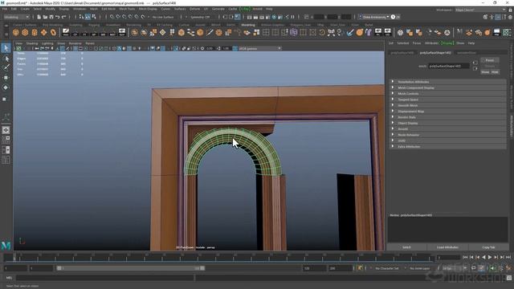
Task: Open the Windows menu
Action: click(x=80, y=9)
